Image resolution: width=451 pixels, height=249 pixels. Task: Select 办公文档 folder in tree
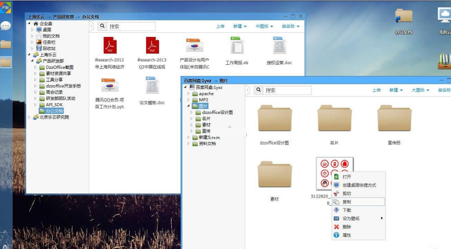tap(51, 111)
